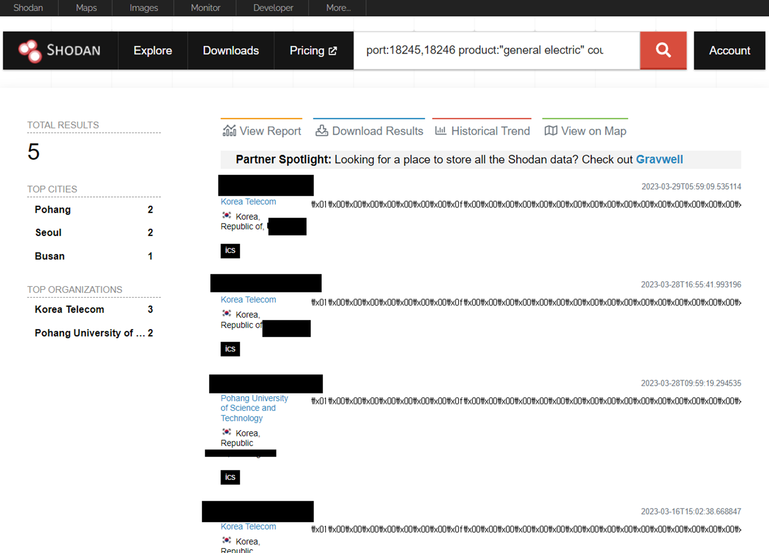Click the Historical Trend bar chart icon
Screen dimensions: 769x553
[x=440, y=130]
